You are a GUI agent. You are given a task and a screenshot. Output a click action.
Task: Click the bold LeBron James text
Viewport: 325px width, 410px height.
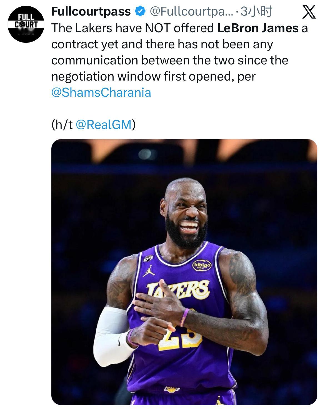258,28
